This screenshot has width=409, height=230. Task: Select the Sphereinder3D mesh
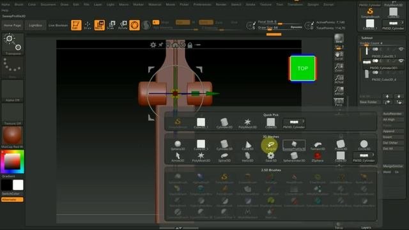click(294, 157)
